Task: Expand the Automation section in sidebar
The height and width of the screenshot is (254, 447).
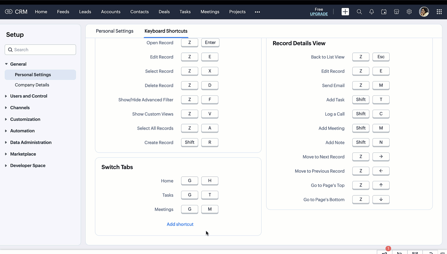Action: coord(22,131)
